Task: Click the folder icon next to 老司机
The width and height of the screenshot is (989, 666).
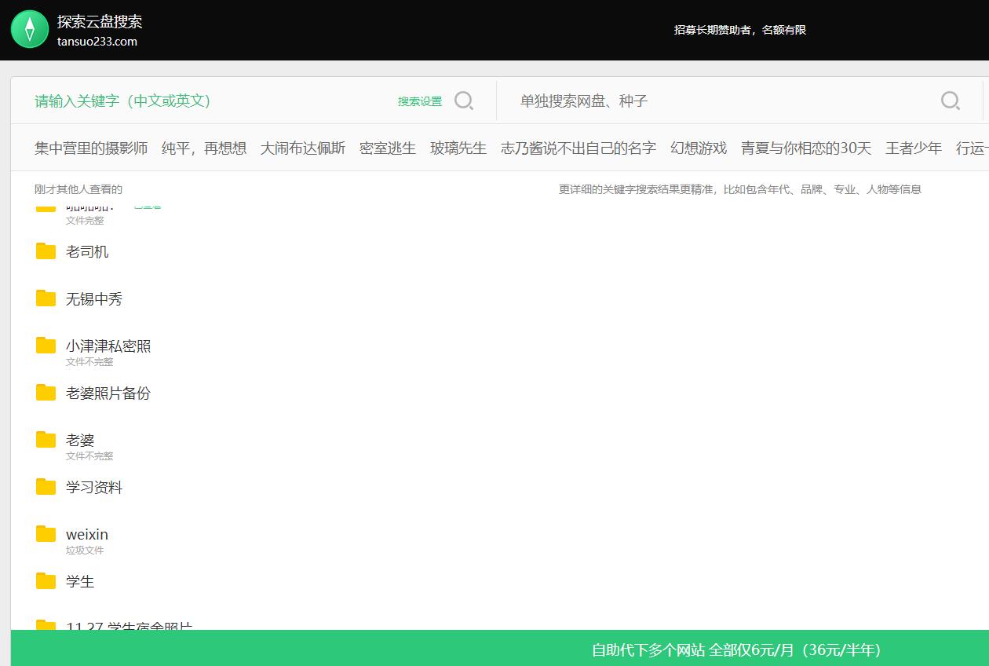Action: click(46, 251)
